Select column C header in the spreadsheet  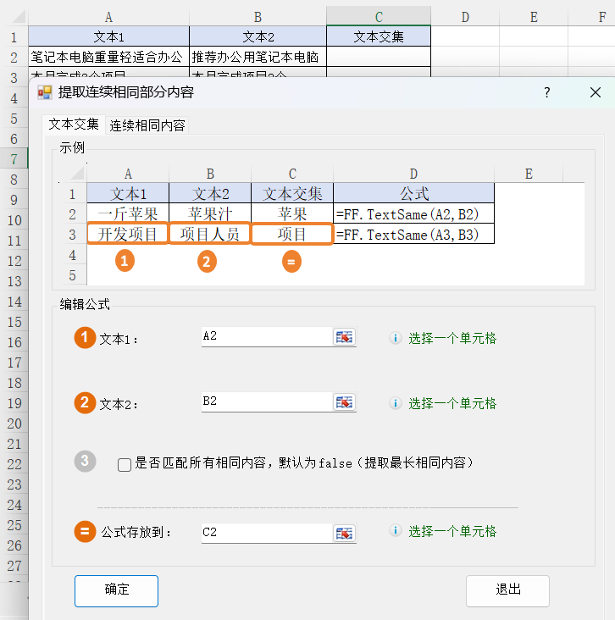(378, 17)
